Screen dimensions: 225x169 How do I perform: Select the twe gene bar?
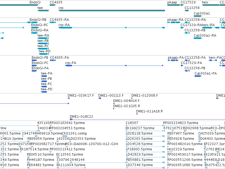(x=43, y=11)
